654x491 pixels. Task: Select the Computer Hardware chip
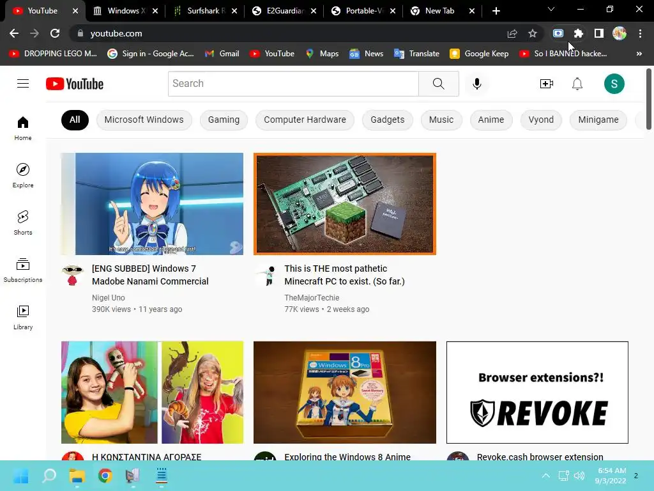pos(305,120)
